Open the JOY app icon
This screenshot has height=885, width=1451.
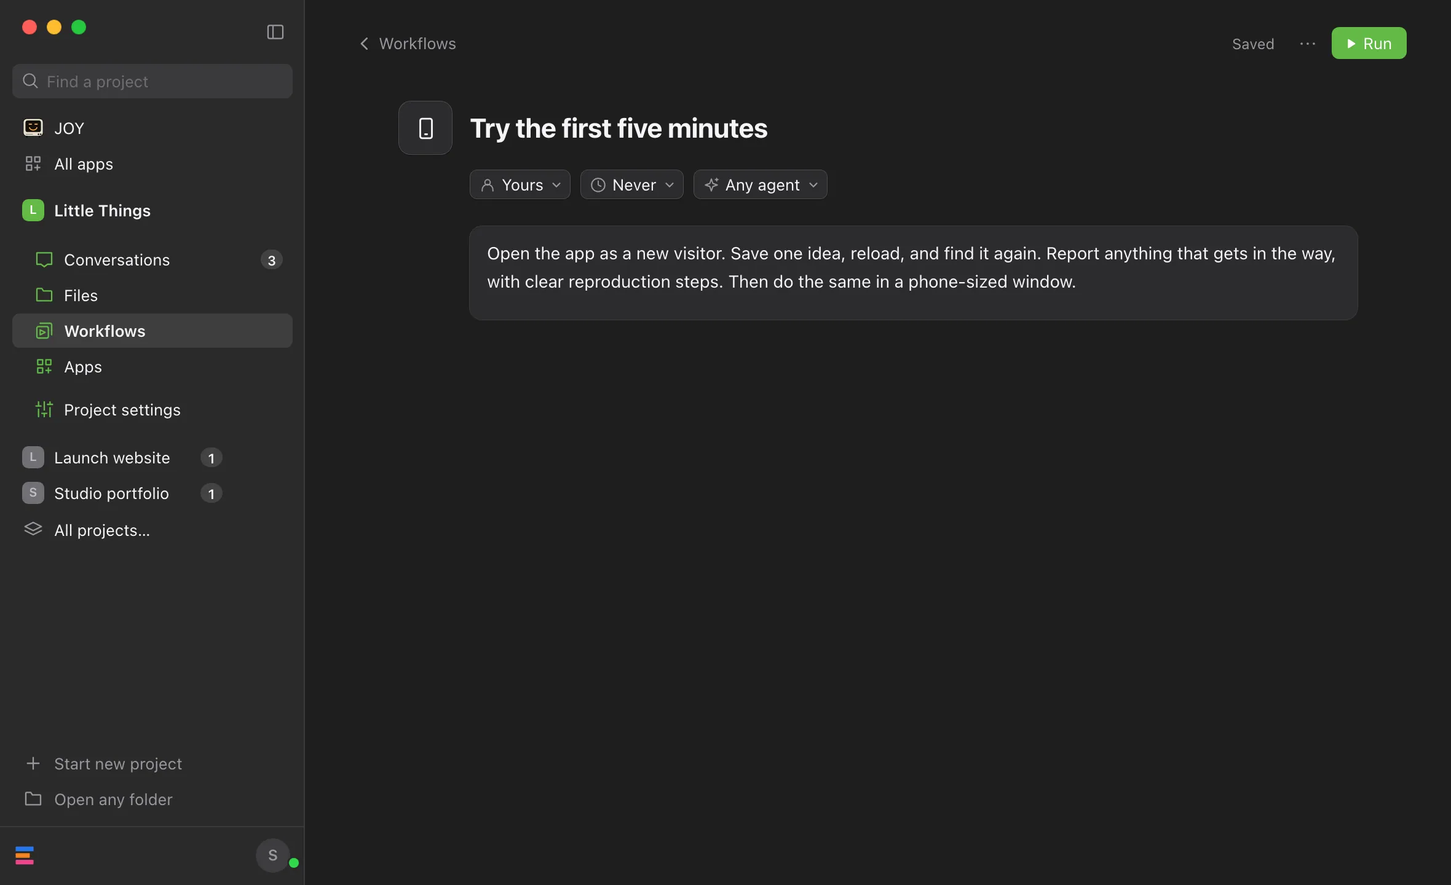click(x=33, y=128)
